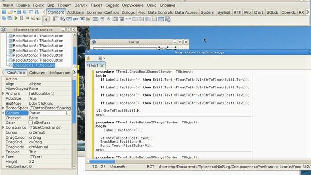
Task: Open the Избранное tab in object inspector
Action: click(60, 73)
